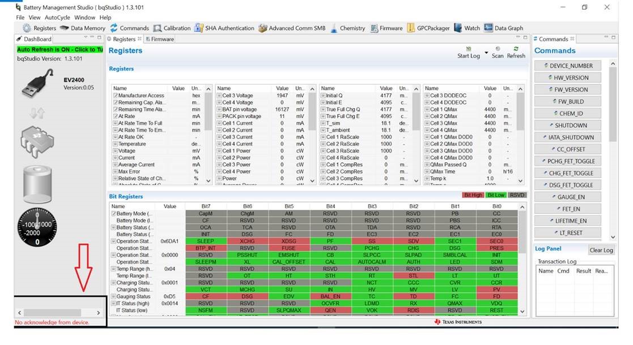Screen dimensions: 633x345
Task: Click the battery cylinder icon
Action: pyautogui.click(x=37, y=184)
